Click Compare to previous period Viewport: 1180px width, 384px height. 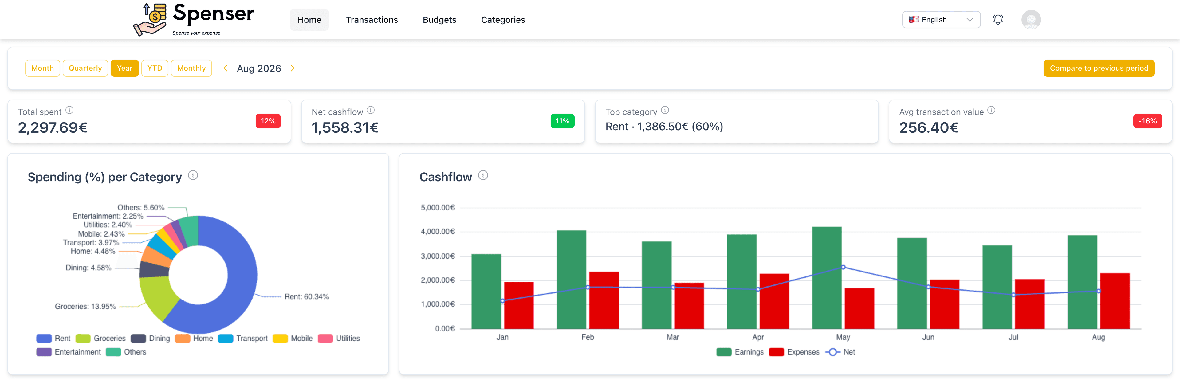coord(1099,68)
